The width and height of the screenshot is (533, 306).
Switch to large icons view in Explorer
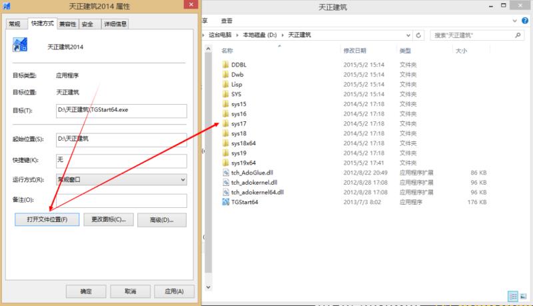(523, 297)
